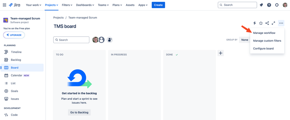
Task: Click the blue Create button
Action: pyautogui.click(x=158, y=5)
